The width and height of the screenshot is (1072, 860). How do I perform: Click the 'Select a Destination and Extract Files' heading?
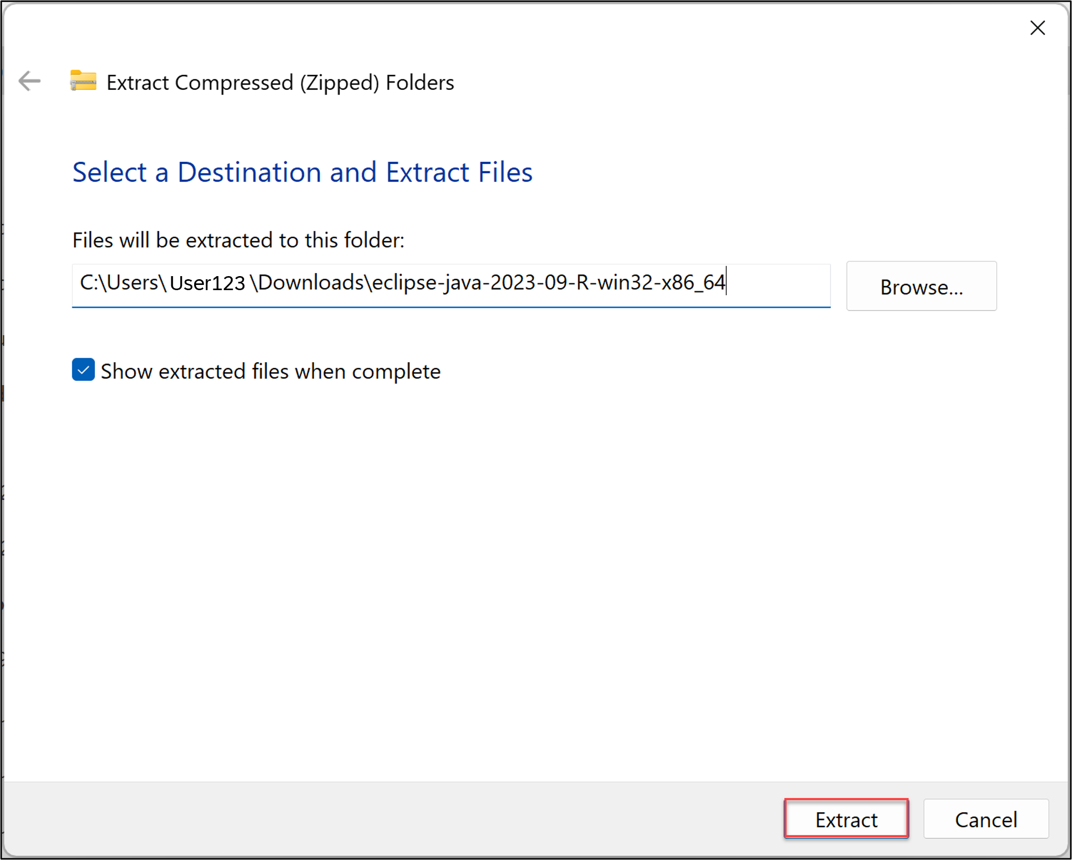click(x=302, y=172)
